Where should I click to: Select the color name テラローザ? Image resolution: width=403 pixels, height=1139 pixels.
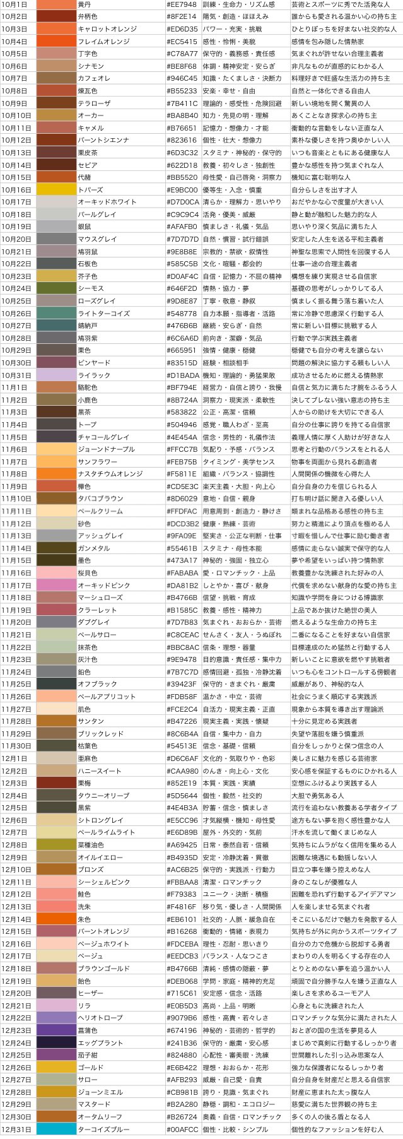[x=94, y=103]
